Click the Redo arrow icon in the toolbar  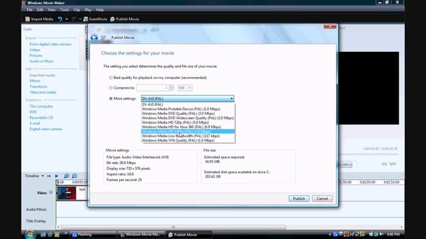point(74,19)
